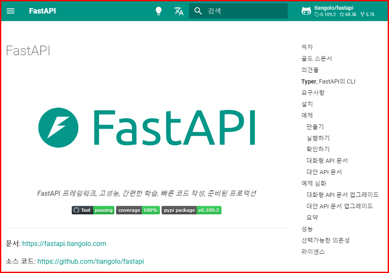Open the tiangolo/fastapi repository link

334,8
